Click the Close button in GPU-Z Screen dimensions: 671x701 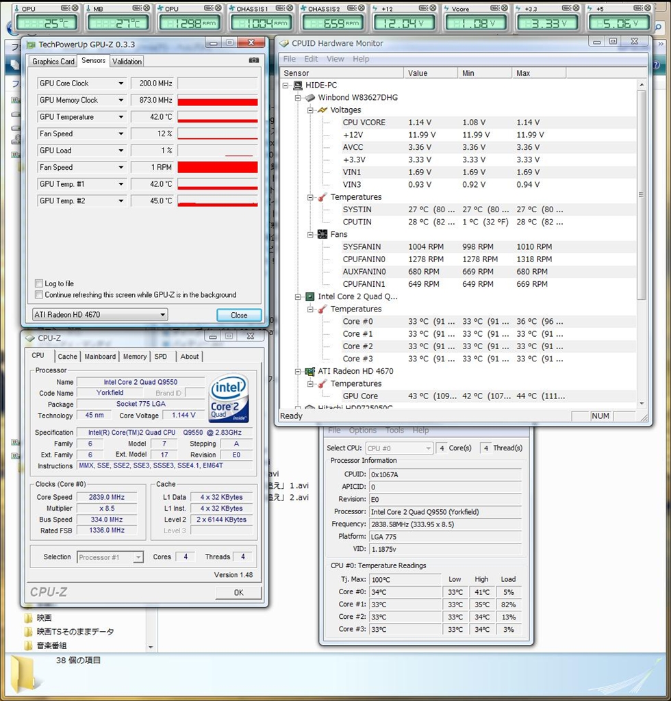pos(239,315)
